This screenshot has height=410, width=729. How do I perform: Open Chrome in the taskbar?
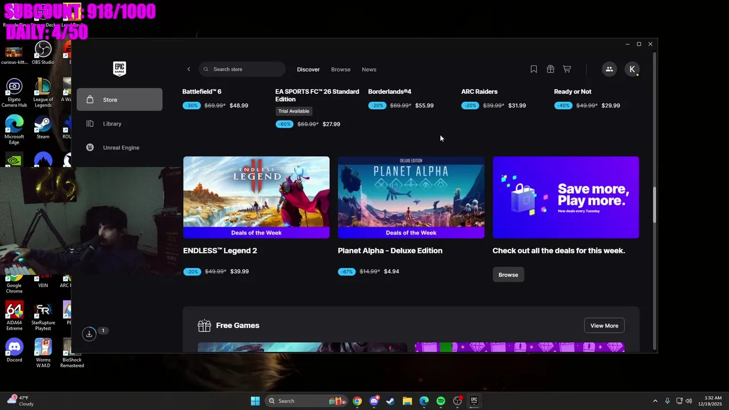pos(357,401)
